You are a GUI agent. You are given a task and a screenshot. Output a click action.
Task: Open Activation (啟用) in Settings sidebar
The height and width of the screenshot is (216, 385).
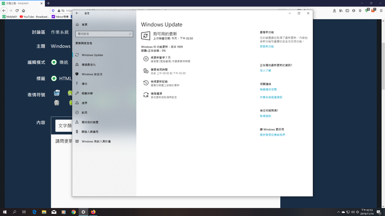pyautogui.click(x=84, y=113)
